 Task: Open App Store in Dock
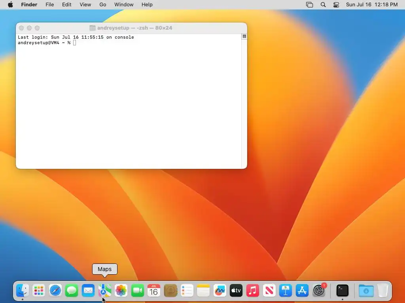pyautogui.click(x=302, y=291)
